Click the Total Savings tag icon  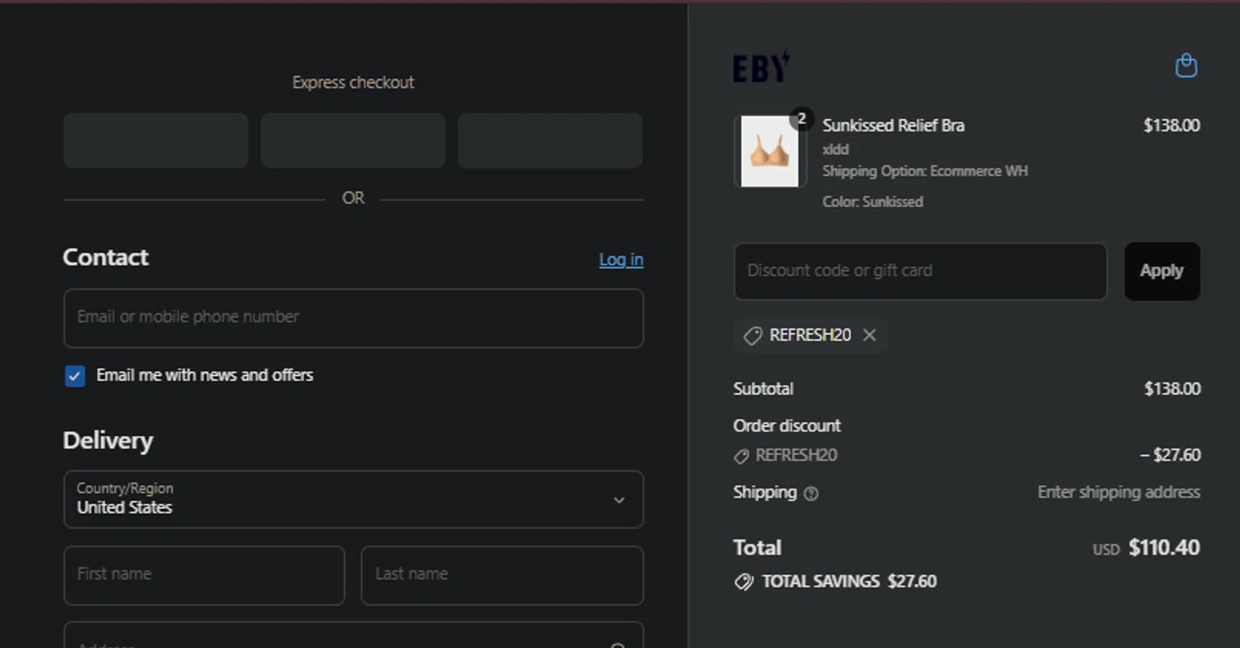pos(743,582)
